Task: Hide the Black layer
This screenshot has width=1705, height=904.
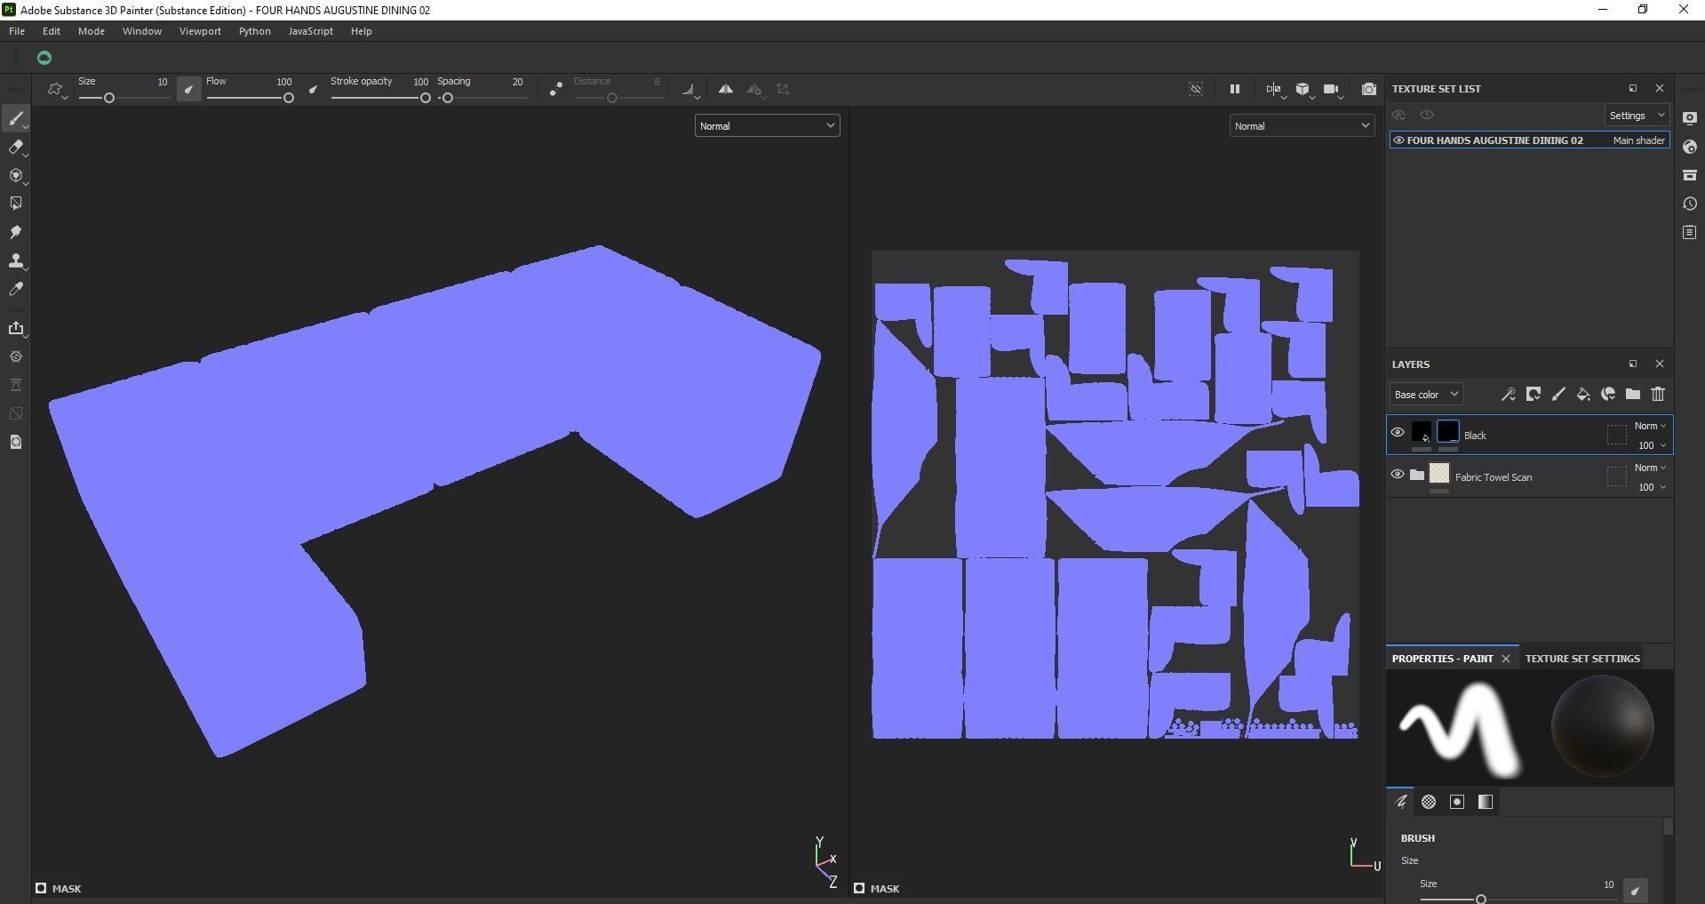Action: point(1398,433)
